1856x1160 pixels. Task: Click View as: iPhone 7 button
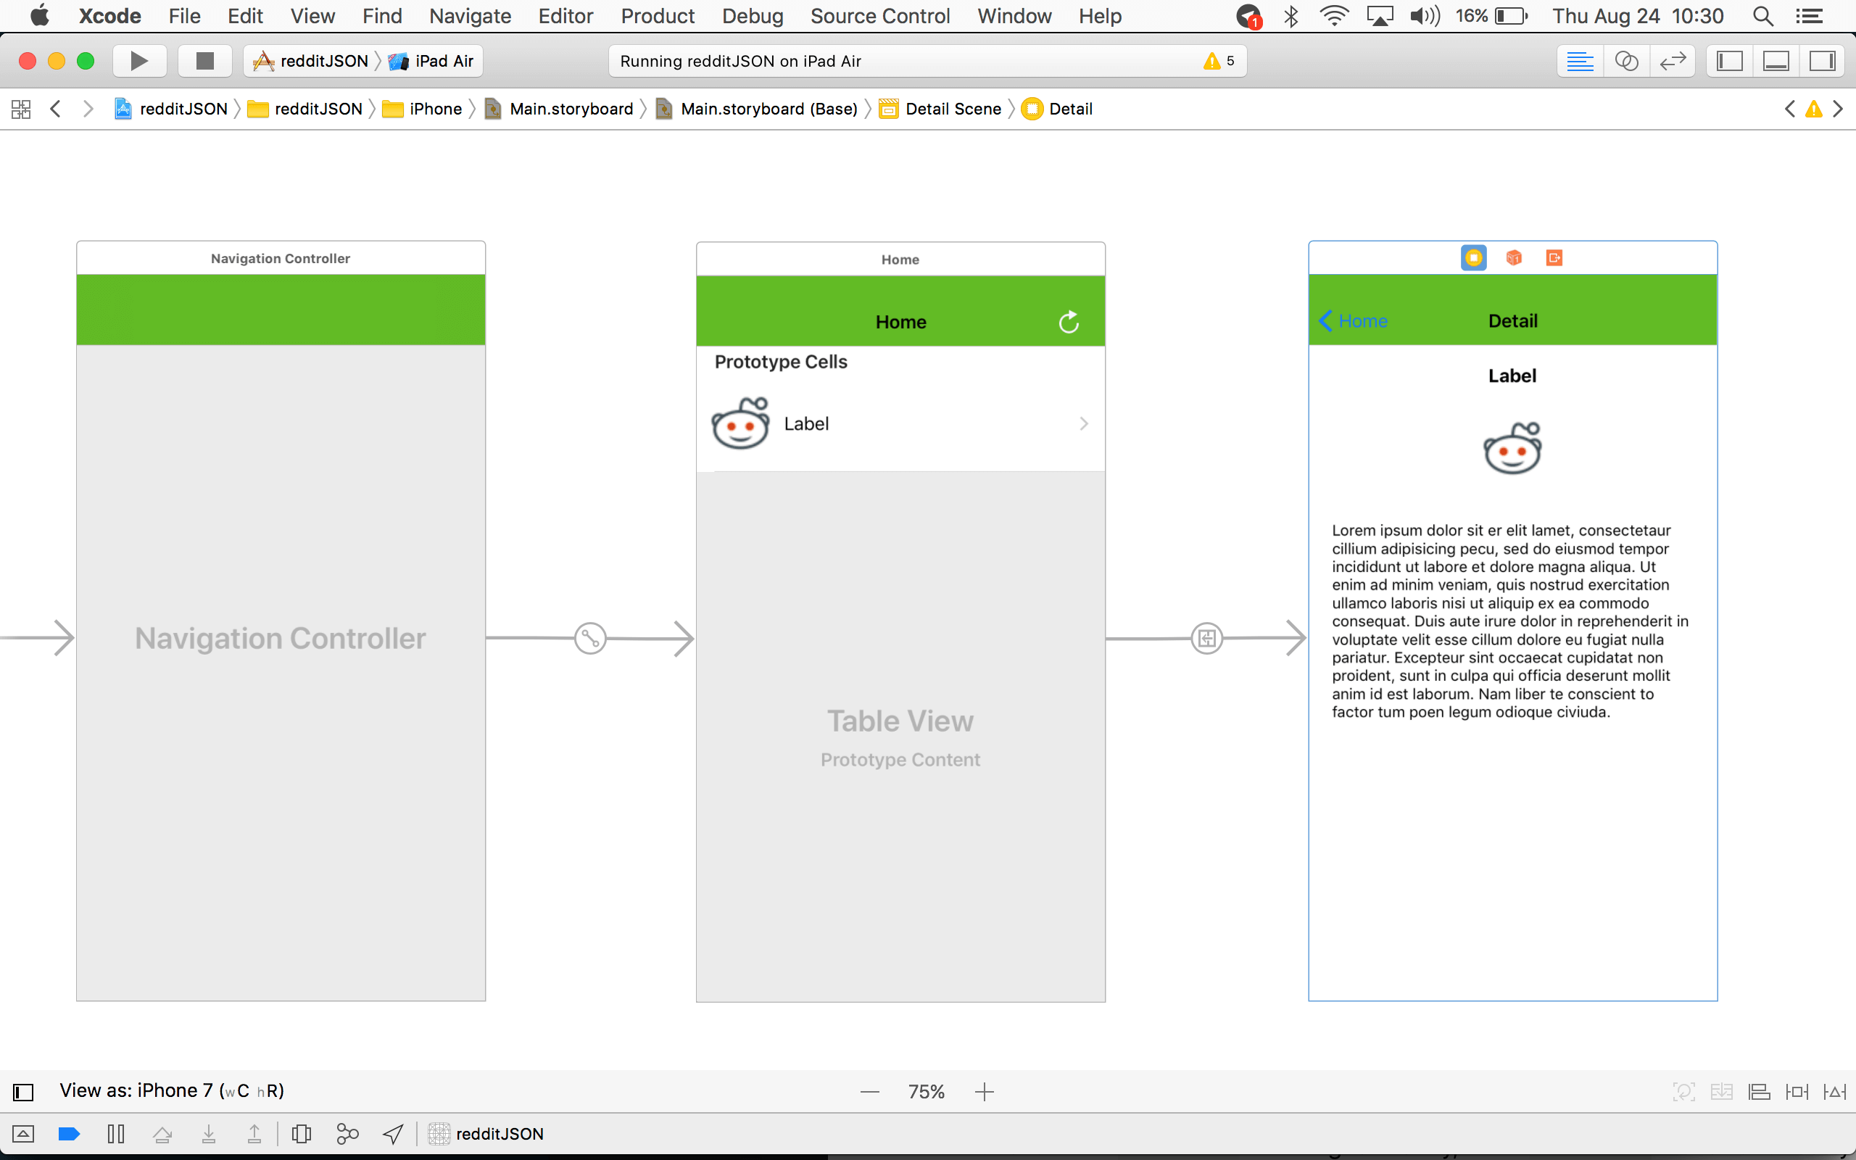click(172, 1090)
